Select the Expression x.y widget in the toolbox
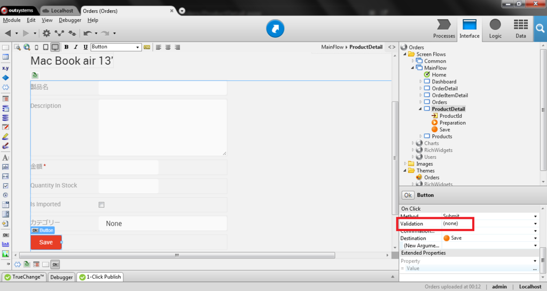This screenshot has height=291, width=547. tap(5, 68)
